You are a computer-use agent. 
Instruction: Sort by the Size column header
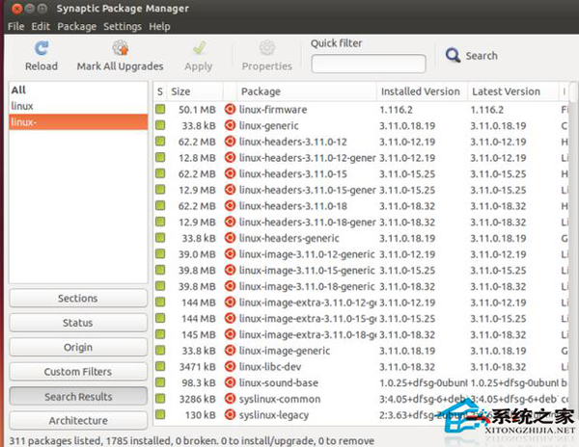pyautogui.click(x=195, y=92)
